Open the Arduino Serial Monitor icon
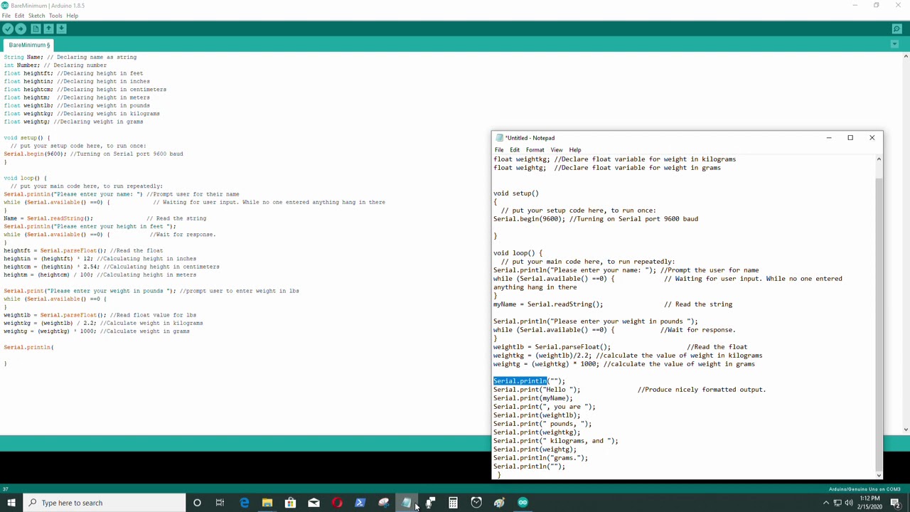The height and width of the screenshot is (512, 910). (896, 29)
